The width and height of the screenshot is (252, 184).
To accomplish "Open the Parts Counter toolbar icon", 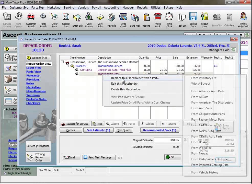I will click(18, 20).
